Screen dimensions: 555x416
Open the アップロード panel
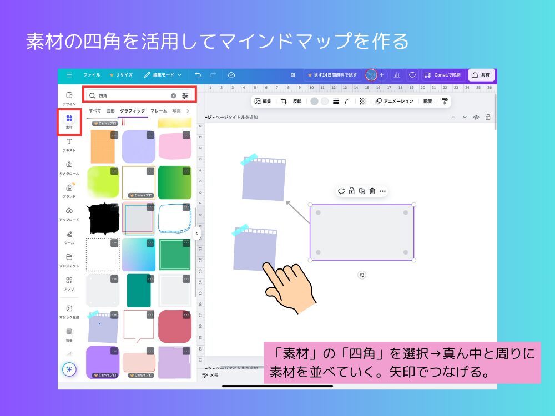click(69, 214)
